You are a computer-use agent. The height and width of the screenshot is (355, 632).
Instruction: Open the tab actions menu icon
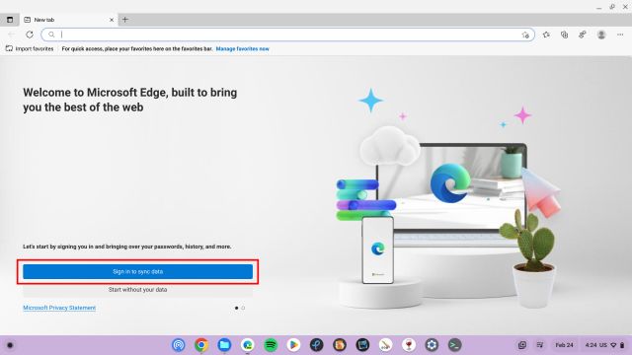(10, 20)
